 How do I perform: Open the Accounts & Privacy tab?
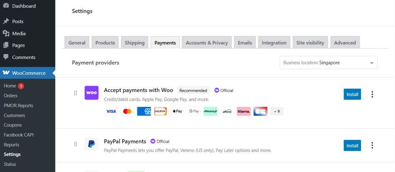(207, 43)
